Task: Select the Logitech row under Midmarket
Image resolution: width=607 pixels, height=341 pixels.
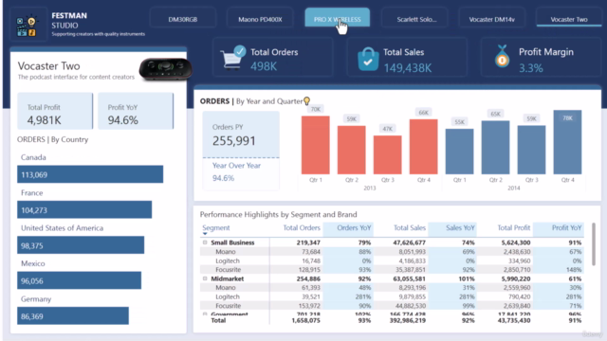Action: pyautogui.click(x=392, y=296)
